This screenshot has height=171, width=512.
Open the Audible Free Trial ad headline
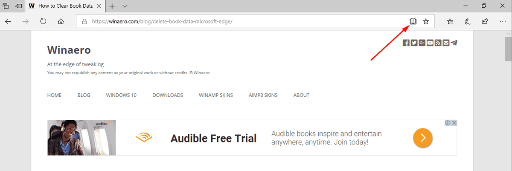pos(213,138)
